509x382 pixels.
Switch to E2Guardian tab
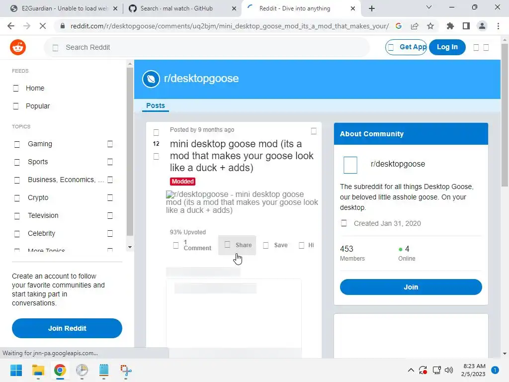[x=63, y=8]
